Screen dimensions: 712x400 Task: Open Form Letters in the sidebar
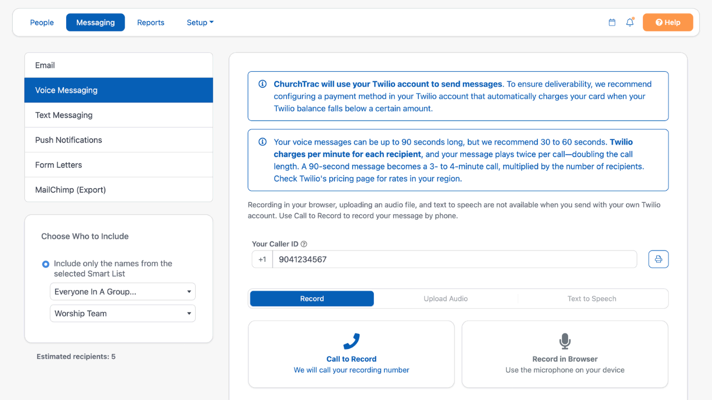[118, 165]
